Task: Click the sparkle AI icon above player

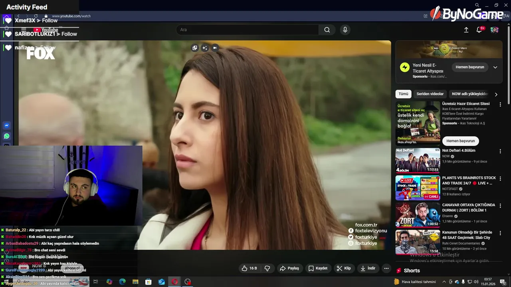Action: point(205,48)
